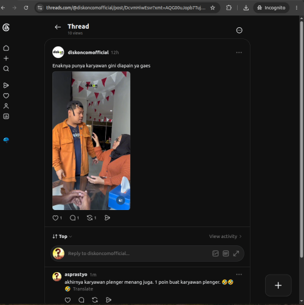Bookmark this page with star icon
The height and width of the screenshot is (305, 304).
(x=212, y=8)
